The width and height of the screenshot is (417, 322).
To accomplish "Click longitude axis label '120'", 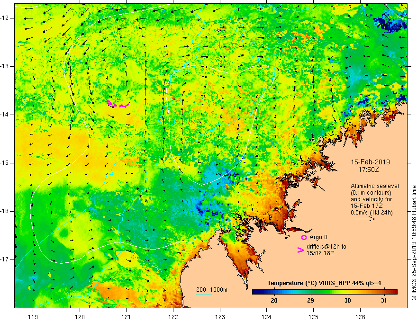I will coord(80,317).
